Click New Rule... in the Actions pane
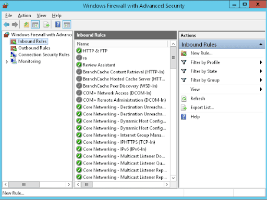 201,53
